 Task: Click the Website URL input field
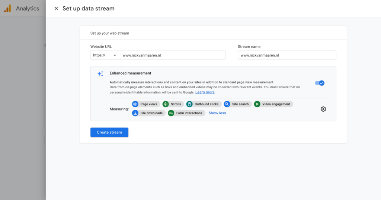(173, 55)
